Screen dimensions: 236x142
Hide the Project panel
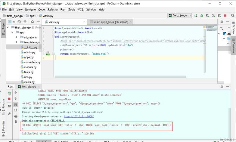(38, 22)
